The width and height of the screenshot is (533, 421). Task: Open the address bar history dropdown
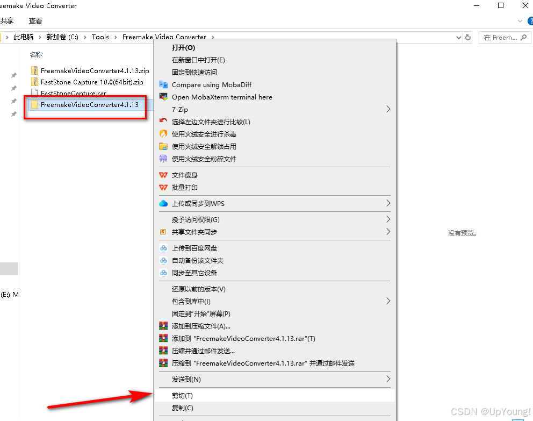click(458, 38)
